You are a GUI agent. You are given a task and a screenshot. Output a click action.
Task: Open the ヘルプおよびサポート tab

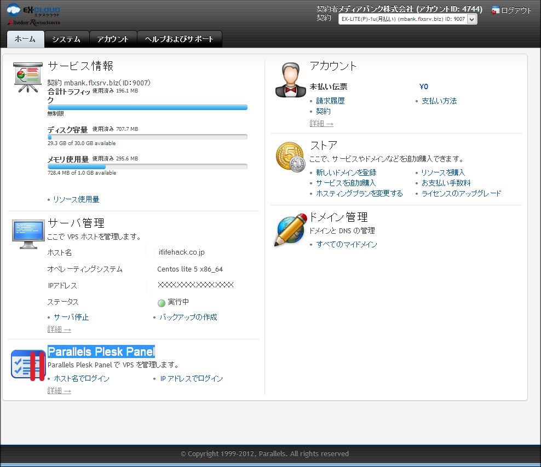click(180, 39)
